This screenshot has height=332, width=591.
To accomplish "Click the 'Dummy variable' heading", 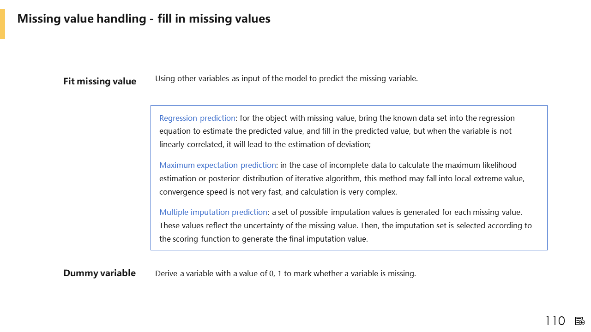I will tap(99, 273).
